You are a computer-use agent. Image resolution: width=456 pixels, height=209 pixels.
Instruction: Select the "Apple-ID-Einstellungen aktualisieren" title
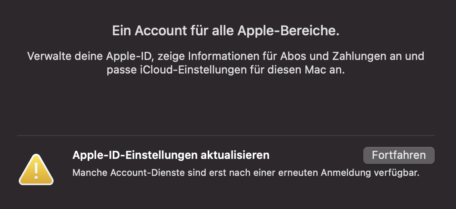171,155
